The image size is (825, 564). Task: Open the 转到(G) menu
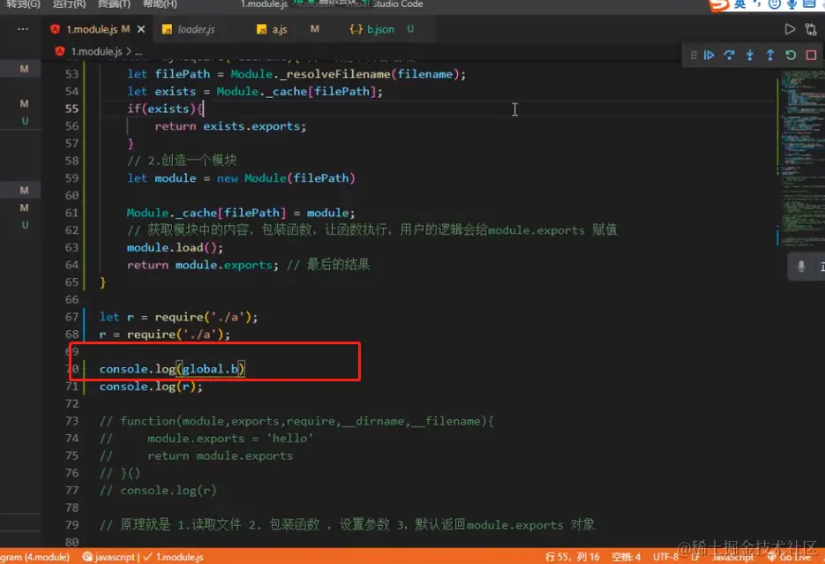pyautogui.click(x=23, y=4)
